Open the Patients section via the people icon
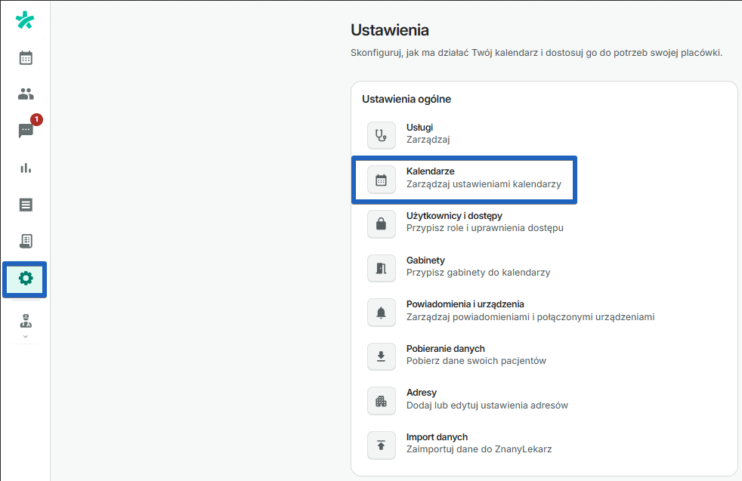This screenshot has height=481, width=742. point(25,94)
